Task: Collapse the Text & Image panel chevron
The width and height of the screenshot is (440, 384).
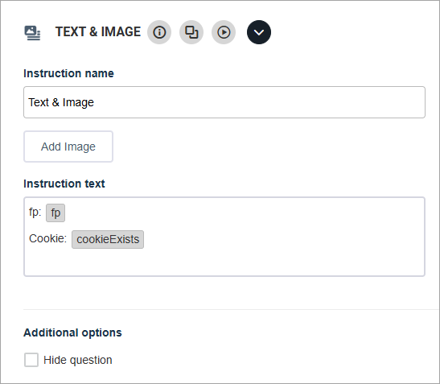Action: (259, 32)
